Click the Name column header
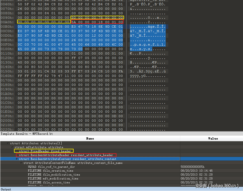The width and height of the screenshot is (243, 191). (x=90, y=138)
